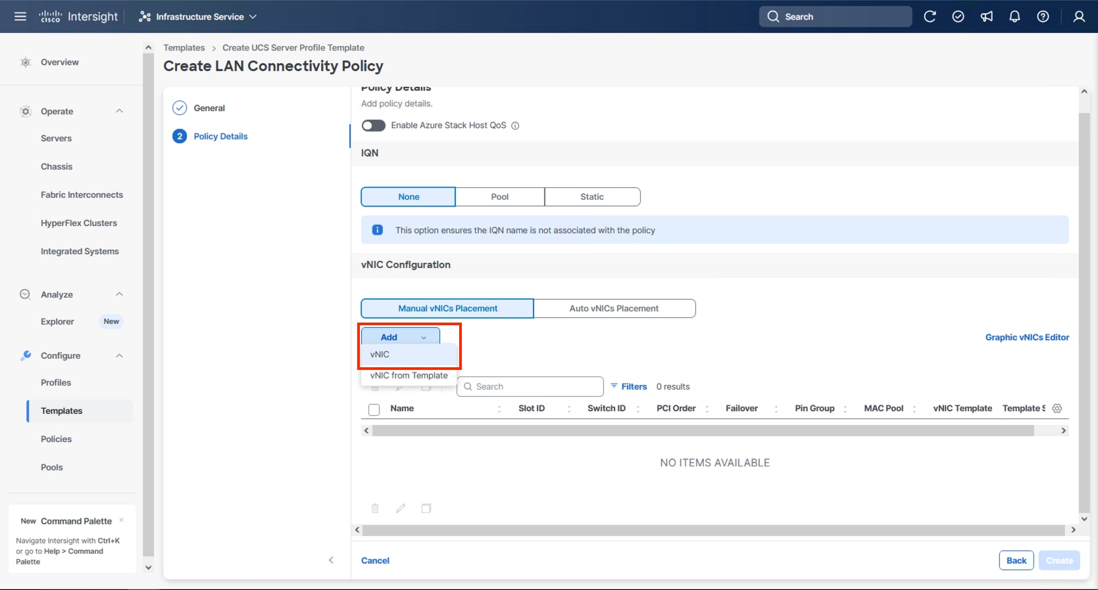Click the Create button

(x=1059, y=560)
